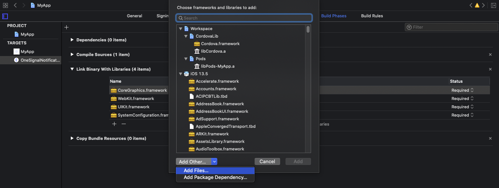Add a new build phase plus

(67, 27)
